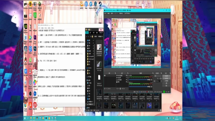Open source properties via the Sources gear icon
This screenshot has width=215, height=121.
click(x=120, y=89)
